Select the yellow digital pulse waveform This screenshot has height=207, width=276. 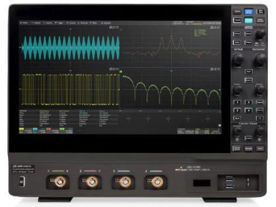[x=71, y=89]
